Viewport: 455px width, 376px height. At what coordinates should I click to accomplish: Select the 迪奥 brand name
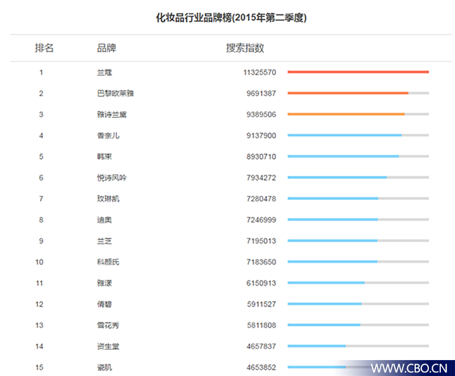point(104,220)
